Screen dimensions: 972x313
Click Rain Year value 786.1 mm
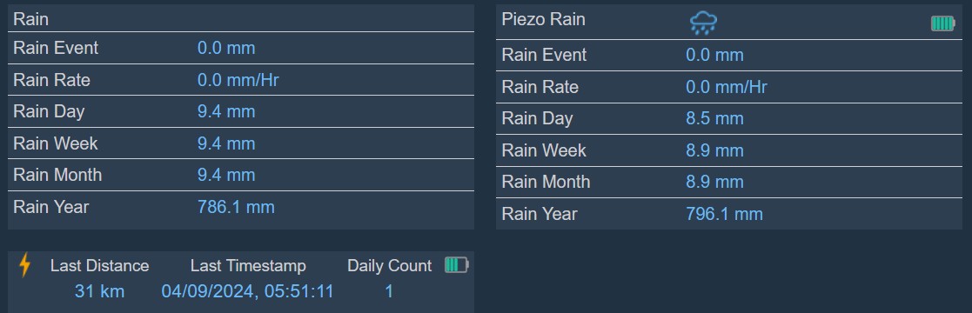pos(236,206)
